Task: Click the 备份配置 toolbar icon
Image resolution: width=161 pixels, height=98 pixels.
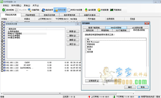Action: click(86, 10)
